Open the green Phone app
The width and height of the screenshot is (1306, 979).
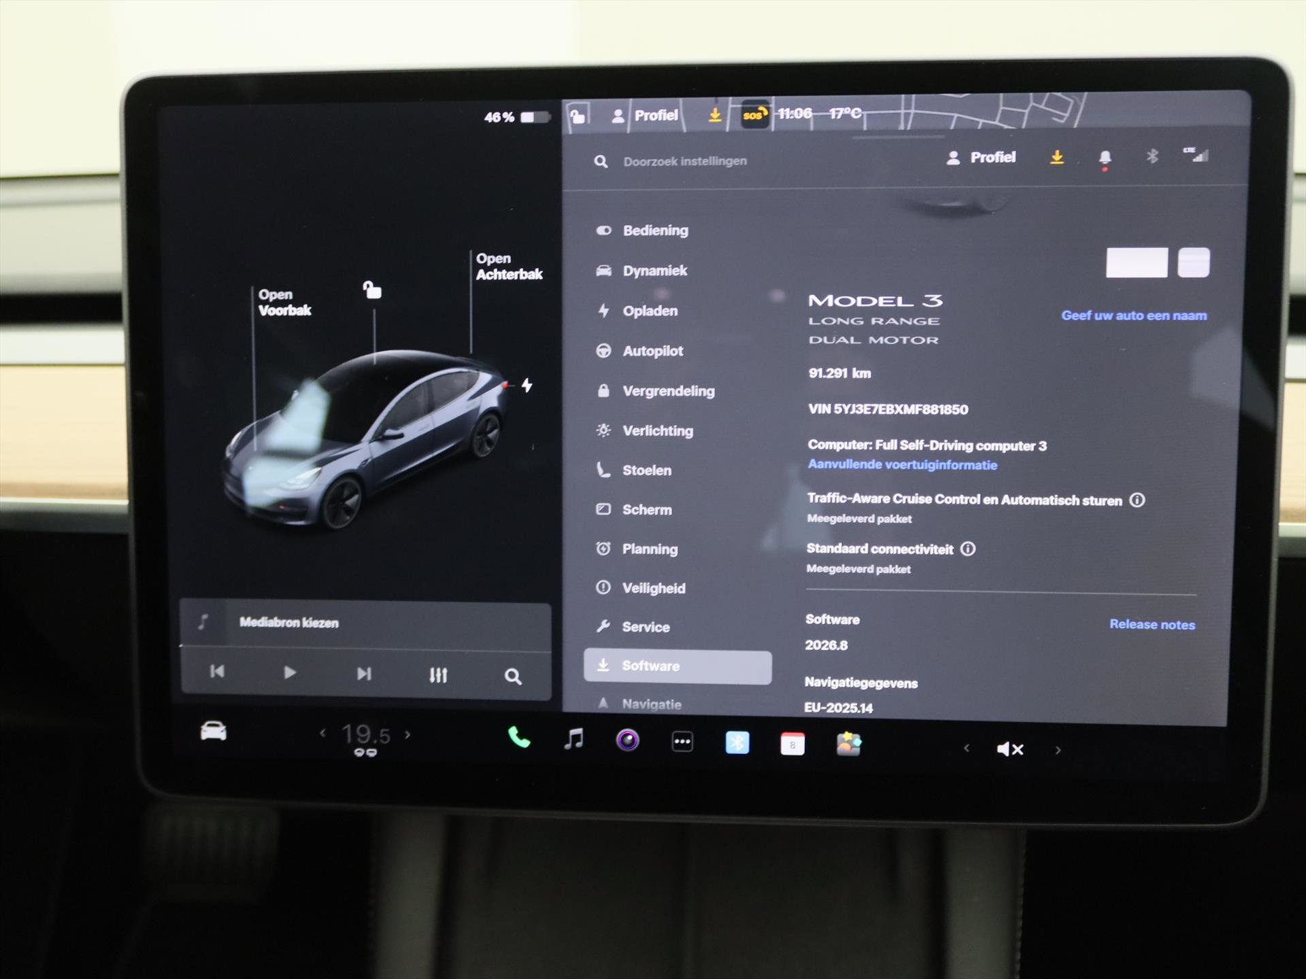click(519, 738)
